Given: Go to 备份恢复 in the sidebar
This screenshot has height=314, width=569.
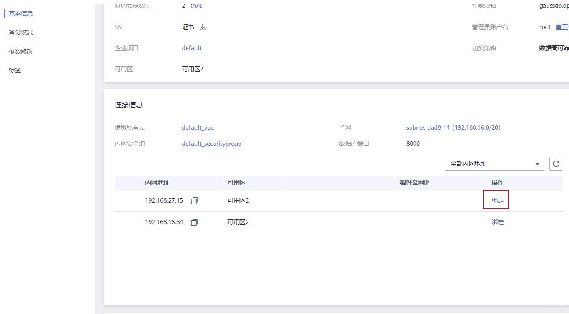Looking at the screenshot, I should point(21,32).
